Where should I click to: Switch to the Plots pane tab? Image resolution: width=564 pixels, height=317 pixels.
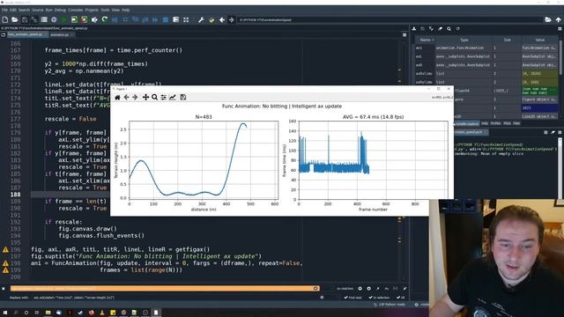[507, 123]
